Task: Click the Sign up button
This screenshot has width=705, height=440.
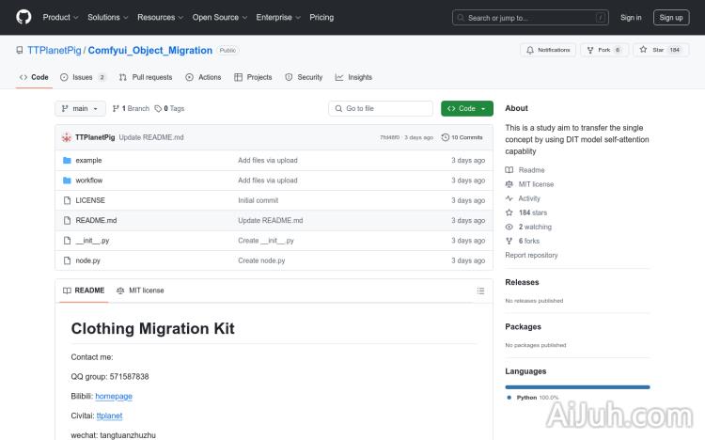Action: (671, 18)
